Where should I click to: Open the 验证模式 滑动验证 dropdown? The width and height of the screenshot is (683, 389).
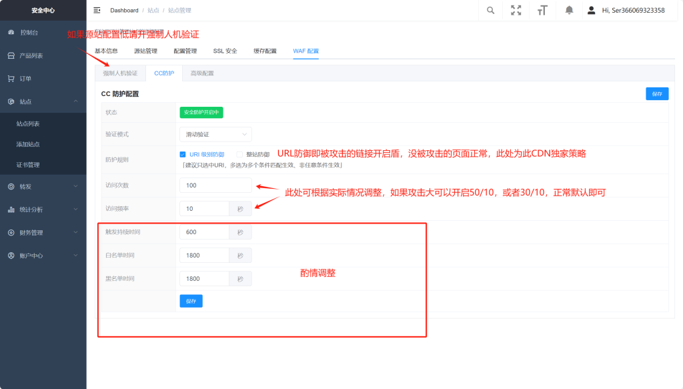(x=215, y=134)
